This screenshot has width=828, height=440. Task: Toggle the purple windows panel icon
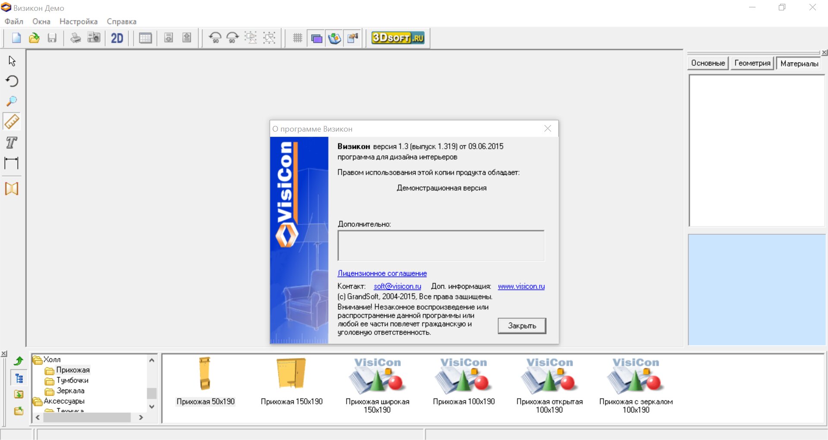[316, 38]
